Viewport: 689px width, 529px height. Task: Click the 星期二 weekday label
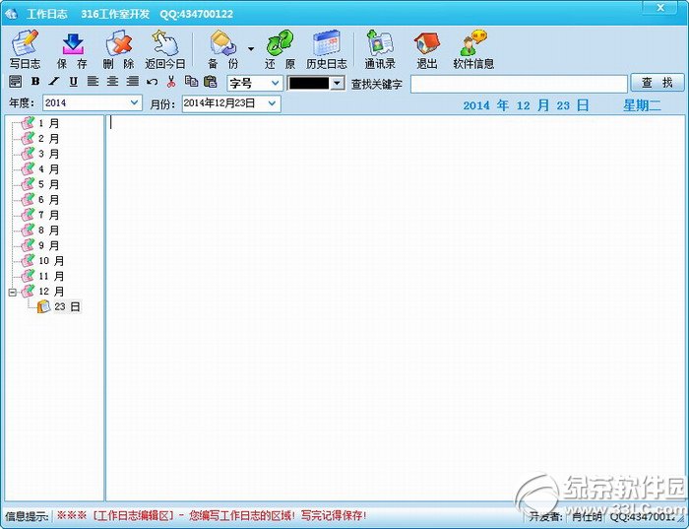642,105
